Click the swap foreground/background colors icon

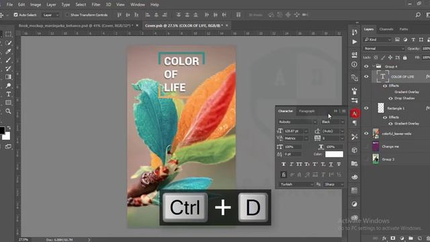click(x=9, y=128)
